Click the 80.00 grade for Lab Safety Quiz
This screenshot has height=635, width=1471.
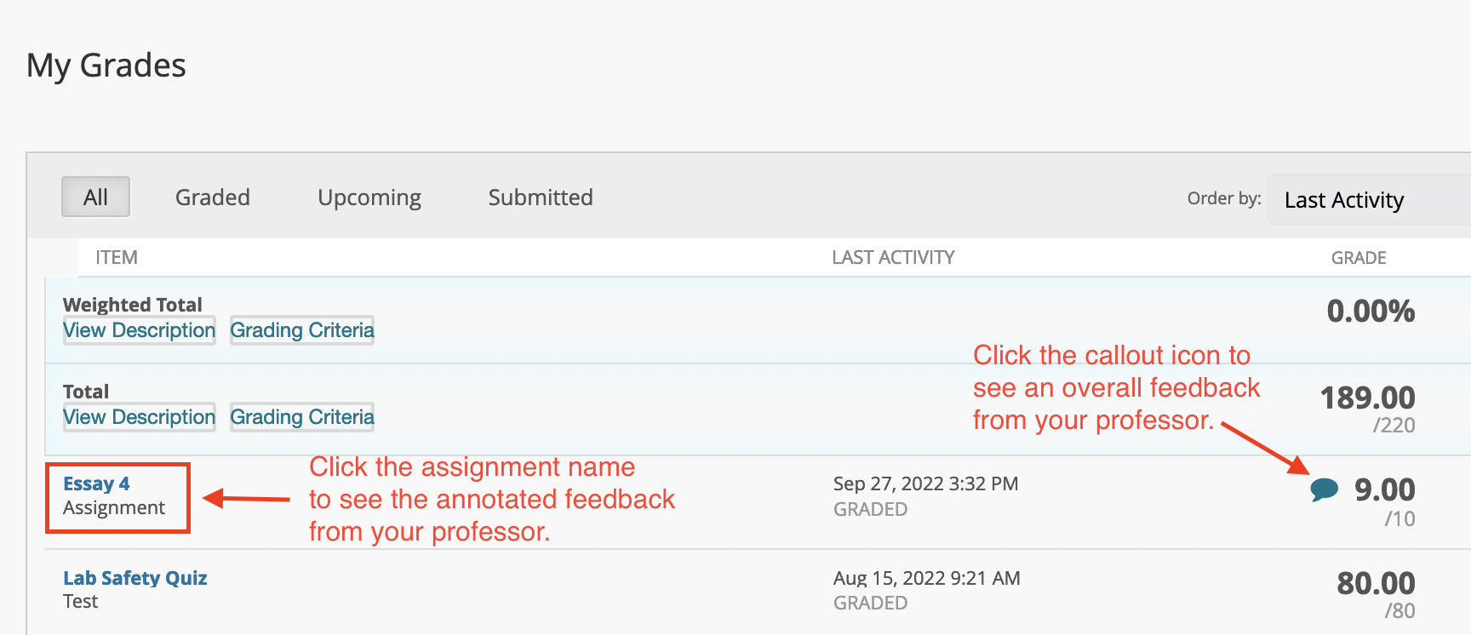tap(1376, 583)
